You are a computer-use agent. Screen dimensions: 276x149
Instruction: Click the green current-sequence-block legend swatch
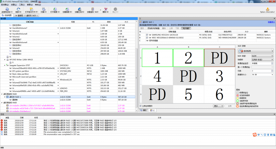tap(237, 101)
